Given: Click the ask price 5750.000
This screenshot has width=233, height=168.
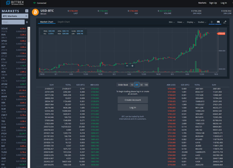Looking at the screenshot, I should (172, 123).
